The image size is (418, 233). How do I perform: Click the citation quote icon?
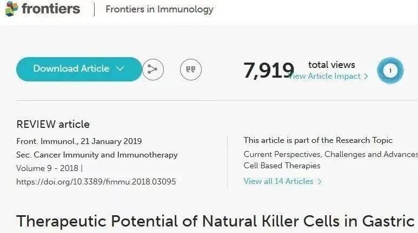click(190, 70)
